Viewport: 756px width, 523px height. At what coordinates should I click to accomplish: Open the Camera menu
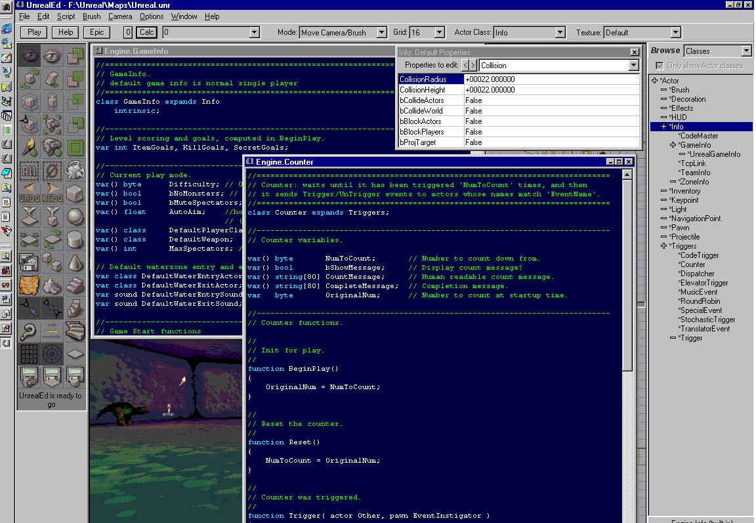(x=120, y=16)
